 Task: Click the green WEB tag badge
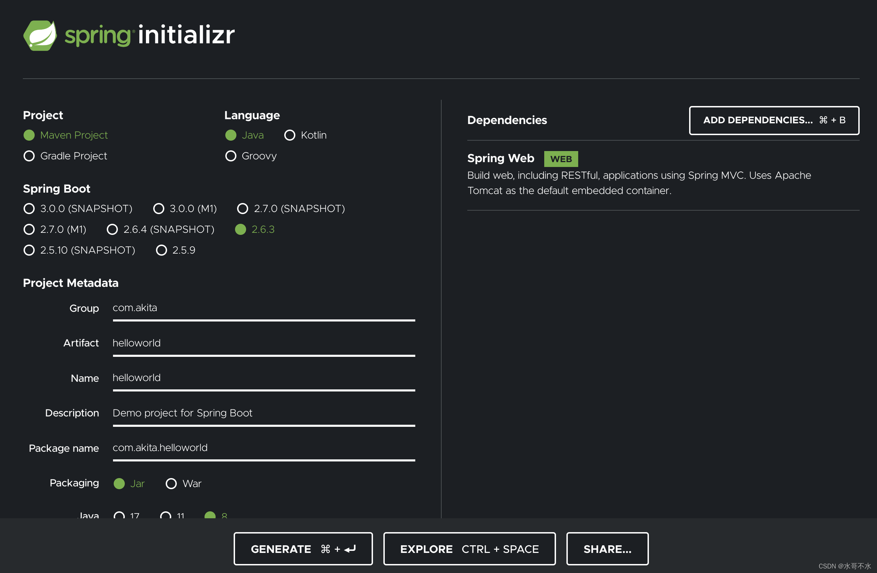tap(561, 159)
